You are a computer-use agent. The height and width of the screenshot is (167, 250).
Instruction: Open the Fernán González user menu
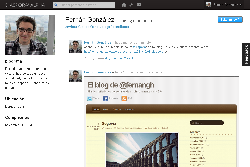(x=224, y=5)
